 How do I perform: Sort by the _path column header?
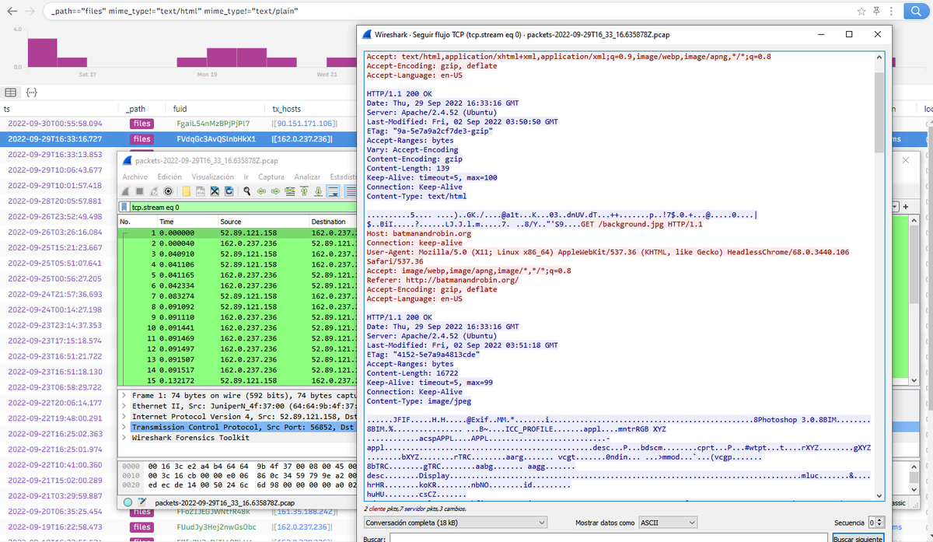coord(135,109)
